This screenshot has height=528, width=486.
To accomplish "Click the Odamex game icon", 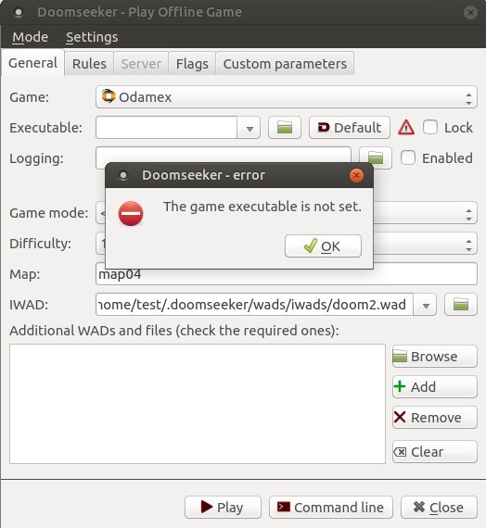I will 109,96.
